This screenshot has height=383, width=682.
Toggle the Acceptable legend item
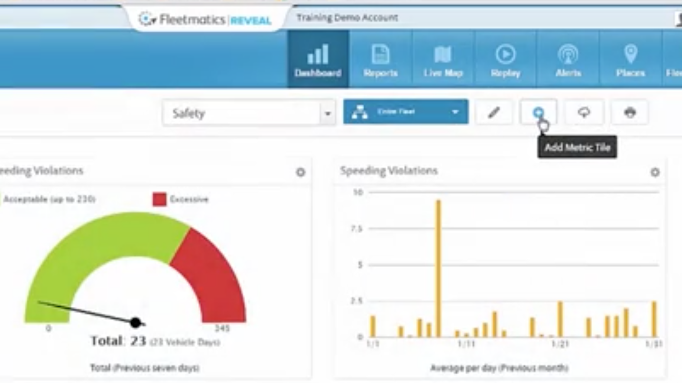click(49, 199)
